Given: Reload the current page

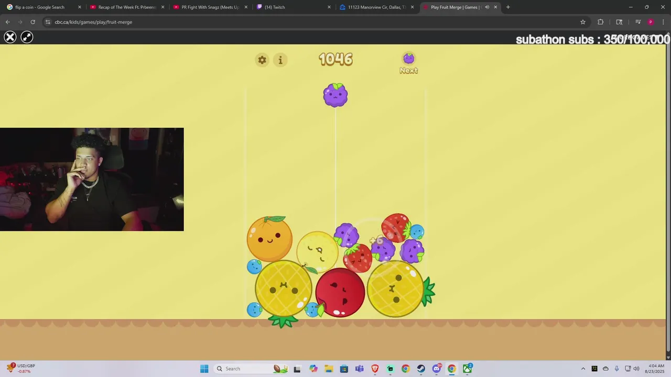Looking at the screenshot, I should [x=33, y=22].
